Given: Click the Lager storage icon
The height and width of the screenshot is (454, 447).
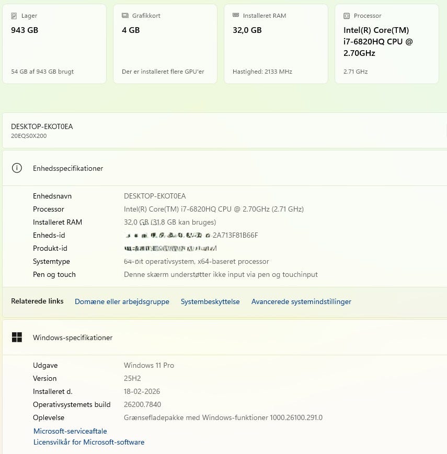Looking at the screenshot, I should click(x=14, y=16).
